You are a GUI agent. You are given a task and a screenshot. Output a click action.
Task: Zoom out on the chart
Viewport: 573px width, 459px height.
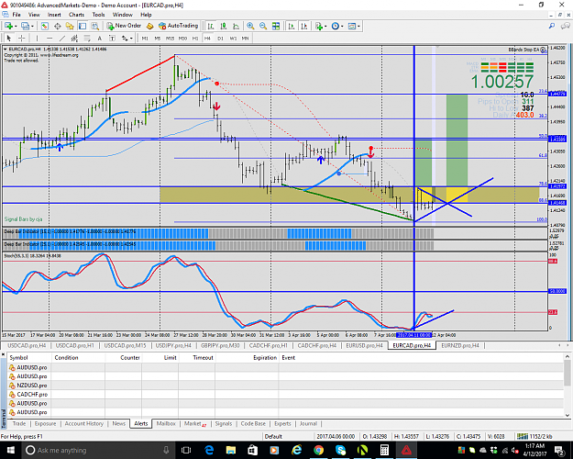click(263, 26)
